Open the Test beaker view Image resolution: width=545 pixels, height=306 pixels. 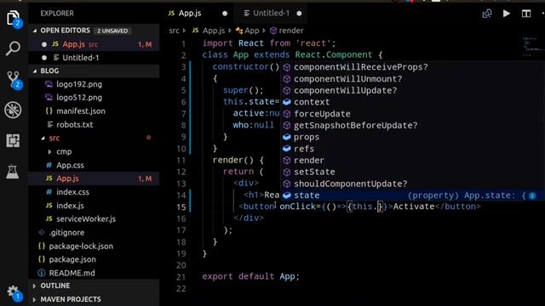click(13, 172)
